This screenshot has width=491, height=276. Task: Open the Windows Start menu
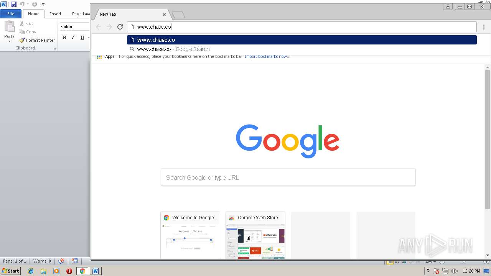[10, 271]
